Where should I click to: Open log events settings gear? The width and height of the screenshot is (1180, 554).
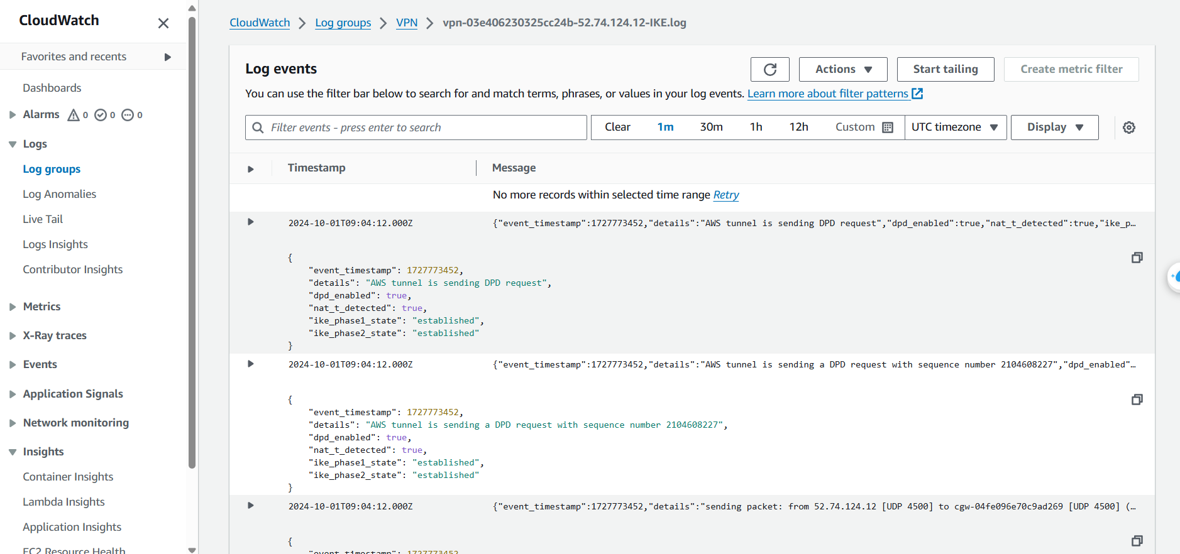pos(1129,128)
